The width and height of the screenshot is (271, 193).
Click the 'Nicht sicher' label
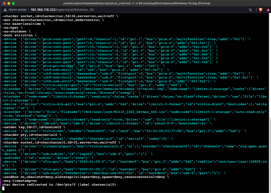click(x=18, y=10)
